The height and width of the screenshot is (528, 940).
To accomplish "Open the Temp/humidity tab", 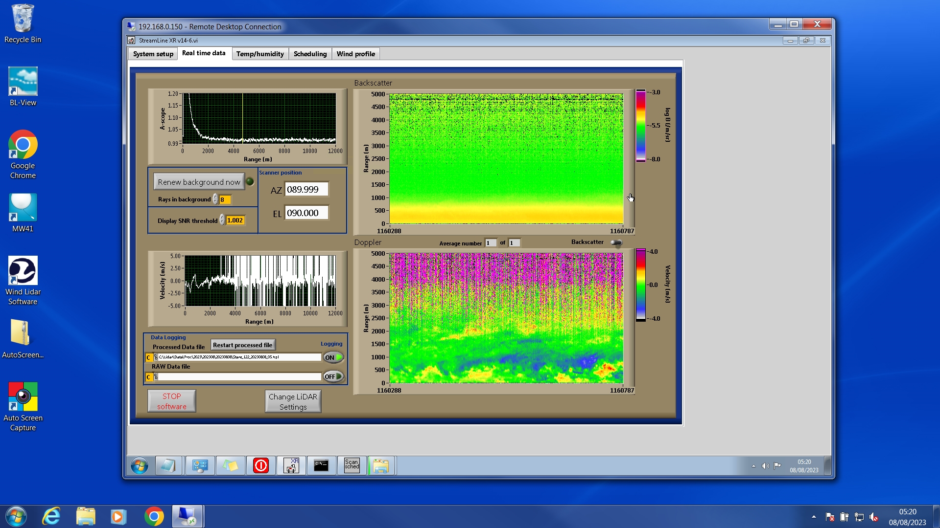I will point(259,54).
